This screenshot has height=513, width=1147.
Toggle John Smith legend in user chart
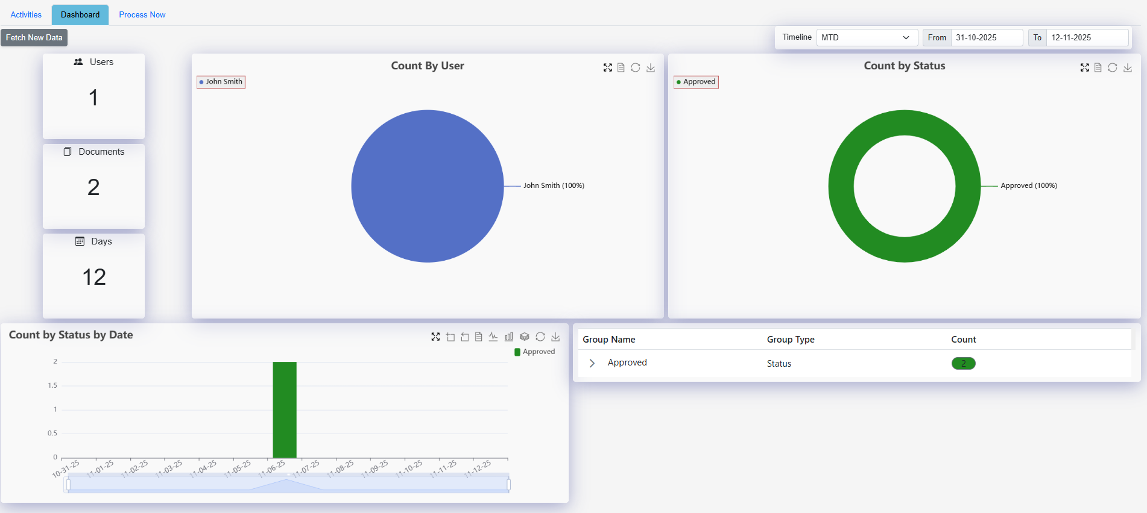pyautogui.click(x=221, y=82)
